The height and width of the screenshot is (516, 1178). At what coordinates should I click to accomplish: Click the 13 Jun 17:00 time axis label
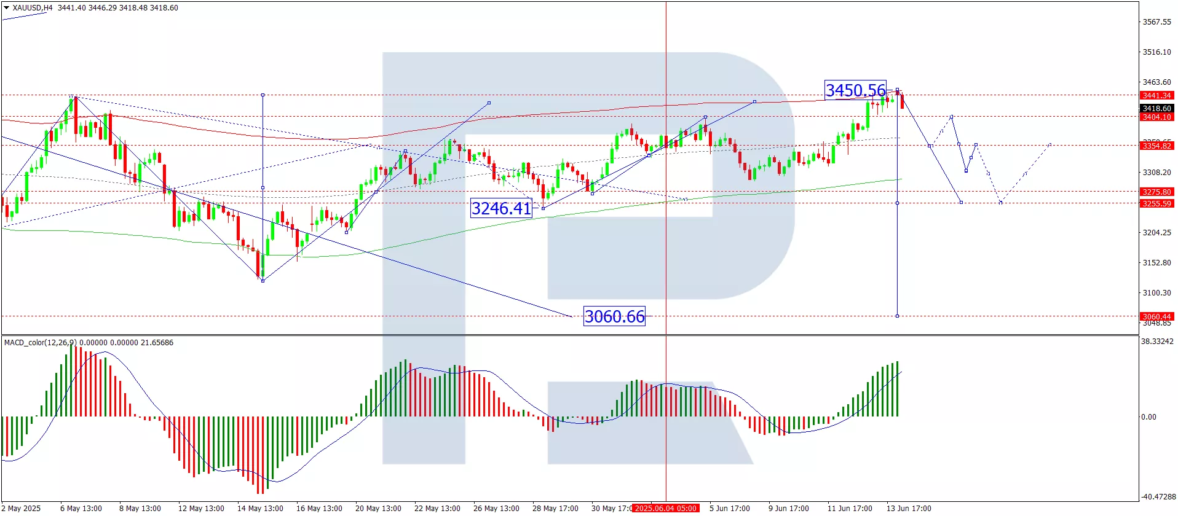click(908, 508)
